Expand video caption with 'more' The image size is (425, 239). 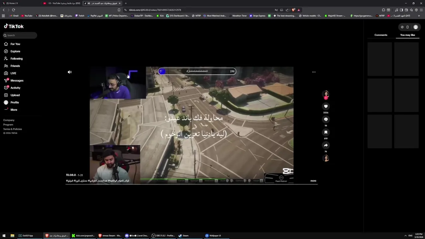pyautogui.click(x=313, y=181)
